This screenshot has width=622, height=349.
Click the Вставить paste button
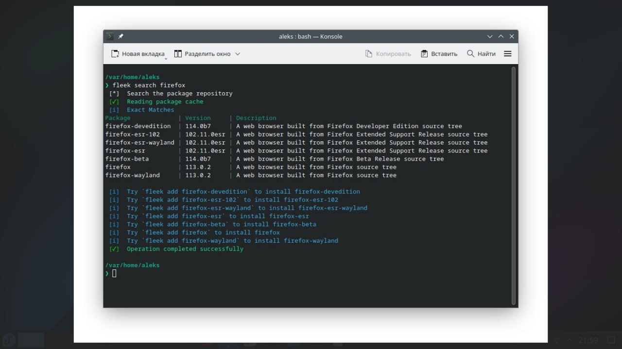[x=439, y=54]
